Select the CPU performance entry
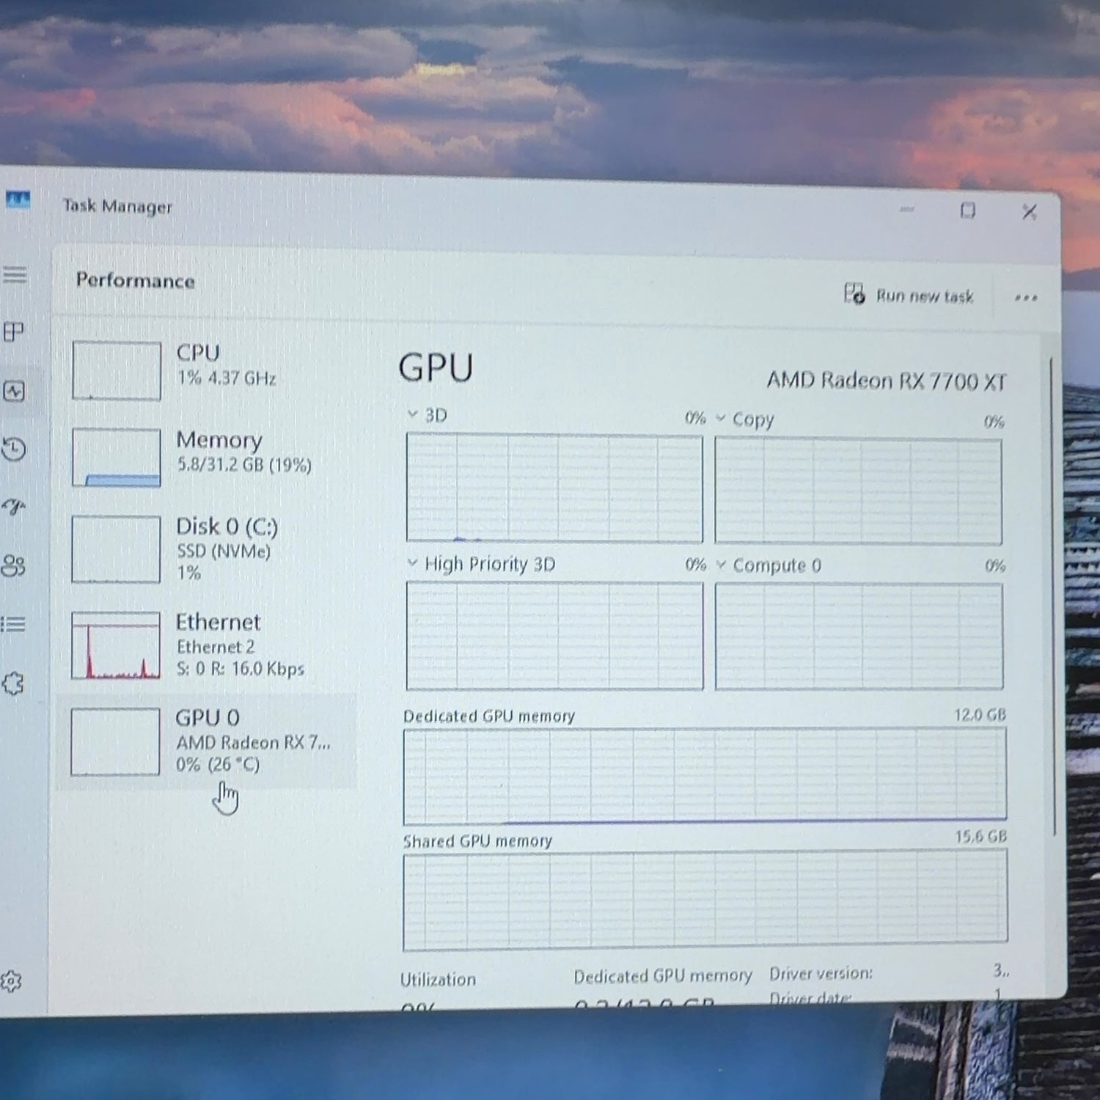1100x1100 pixels. pos(207,370)
